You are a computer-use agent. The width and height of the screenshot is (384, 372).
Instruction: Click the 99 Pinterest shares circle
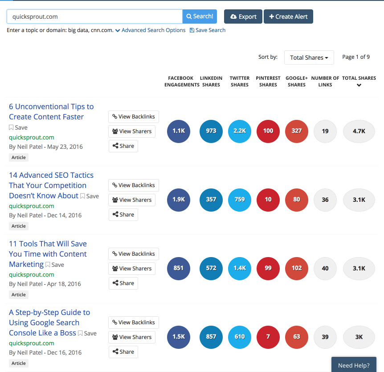[x=268, y=268]
